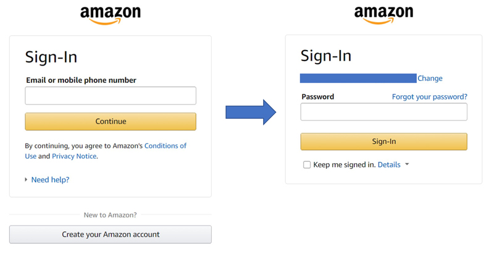Viewport: 494px width, 254px height.
Task: Expand the Need help? section
Action: (26, 180)
